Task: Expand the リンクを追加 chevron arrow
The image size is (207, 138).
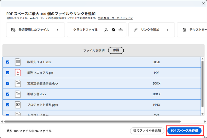Action: click(x=168, y=30)
